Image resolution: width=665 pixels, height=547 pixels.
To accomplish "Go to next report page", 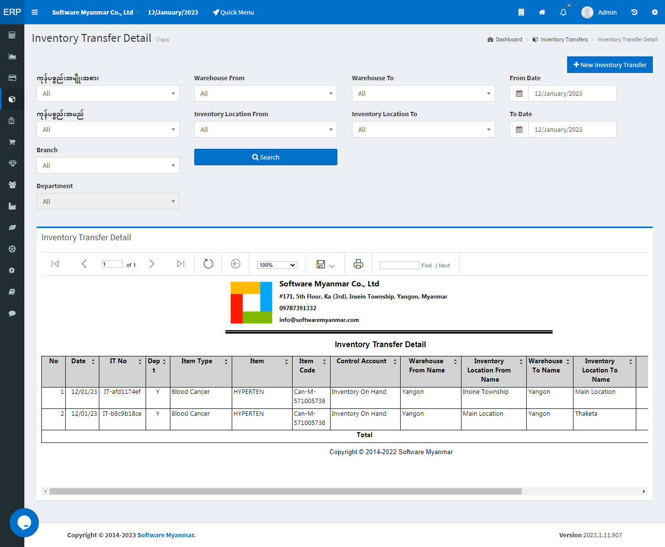I will [151, 264].
